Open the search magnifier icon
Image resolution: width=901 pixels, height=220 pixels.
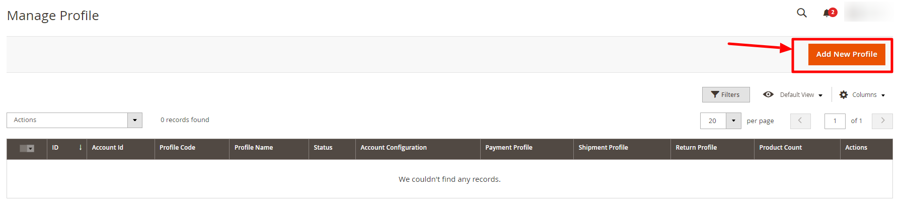tap(802, 13)
